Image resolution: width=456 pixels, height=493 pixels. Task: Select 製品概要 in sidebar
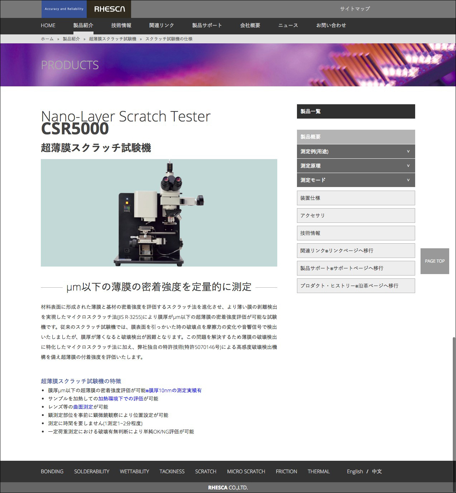(x=356, y=137)
